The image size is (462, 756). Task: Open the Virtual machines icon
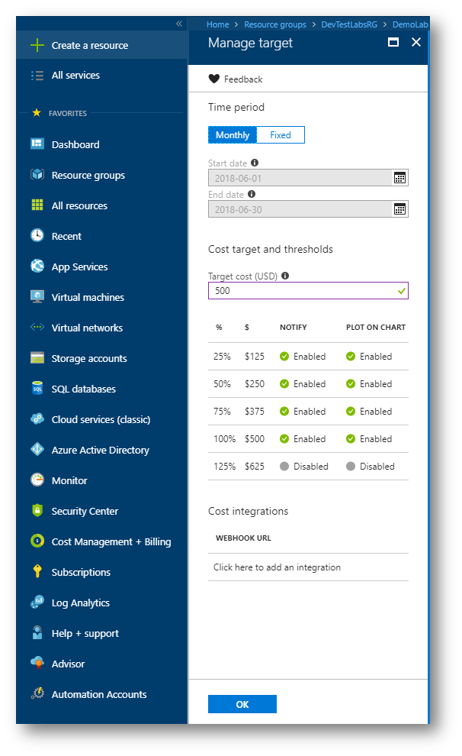tap(37, 297)
